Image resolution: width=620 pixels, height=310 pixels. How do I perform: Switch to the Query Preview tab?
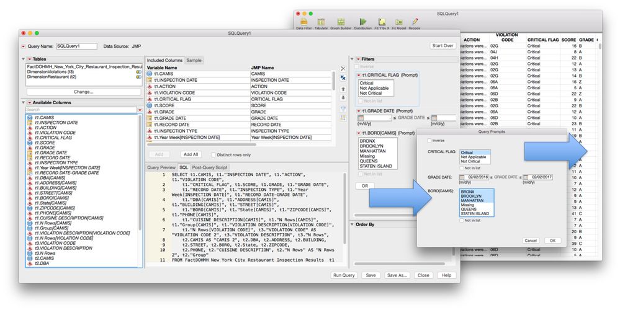[161, 167]
